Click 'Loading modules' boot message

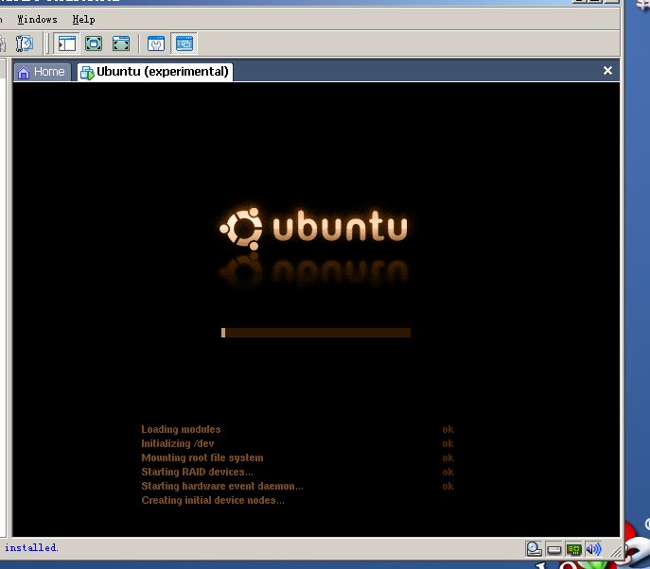(181, 429)
